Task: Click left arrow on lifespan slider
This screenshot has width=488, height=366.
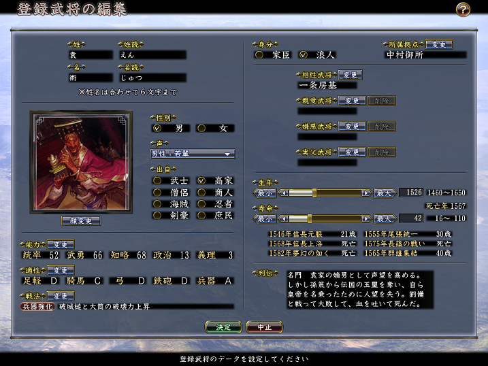Action: tap(283, 218)
